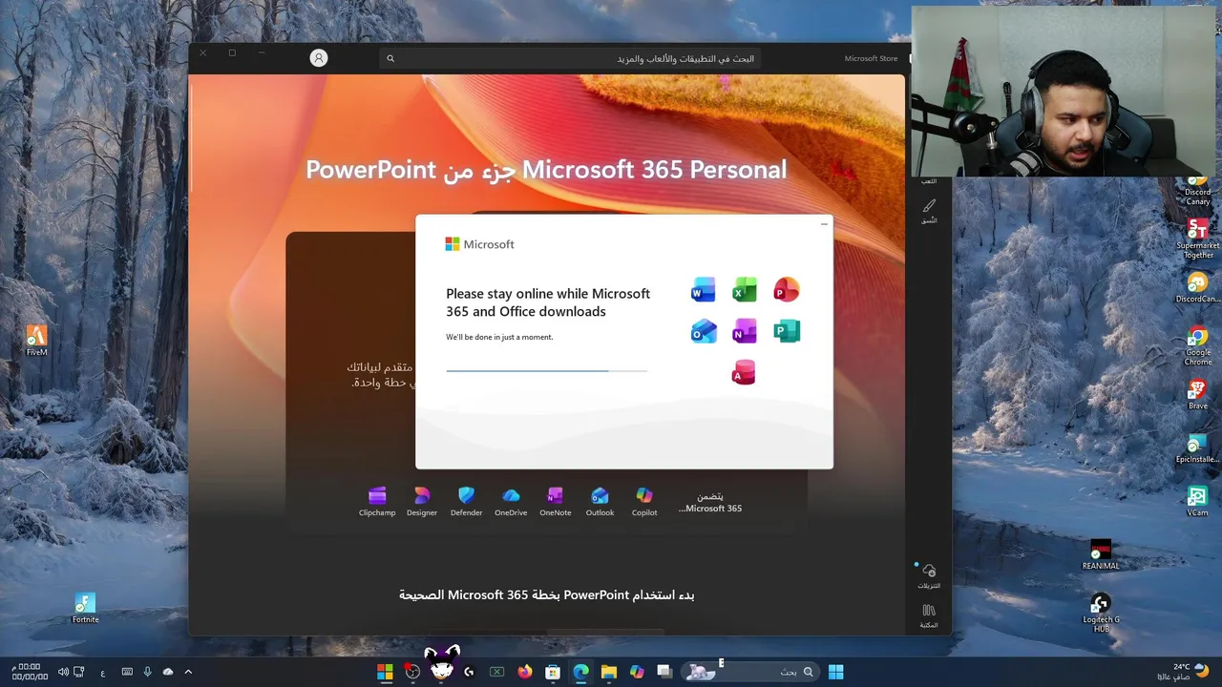Open Firefox from the taskbar
Viewport: 1222px width, 687px height.
coord(524,672)
